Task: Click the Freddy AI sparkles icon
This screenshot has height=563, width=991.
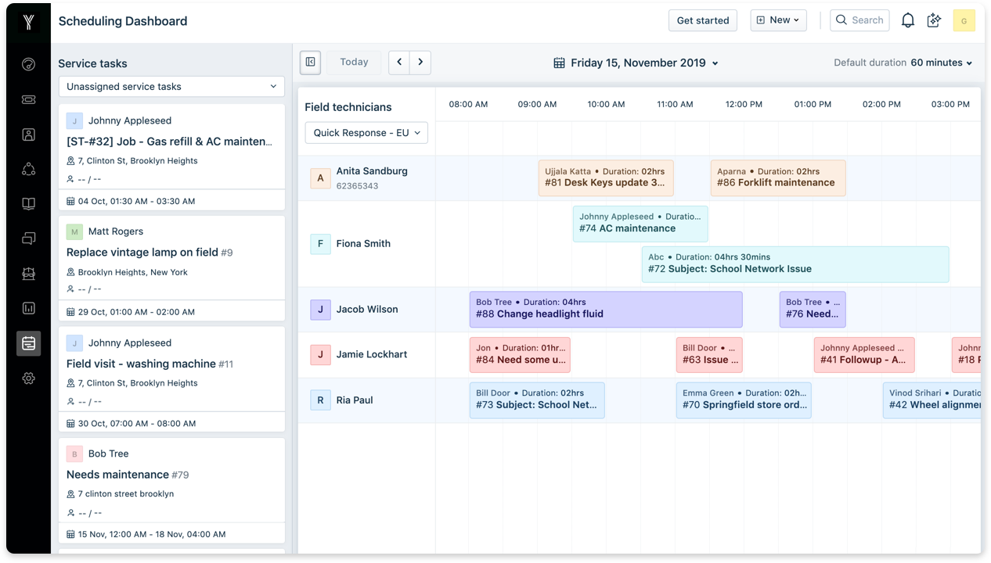Action: click(934, 20)
